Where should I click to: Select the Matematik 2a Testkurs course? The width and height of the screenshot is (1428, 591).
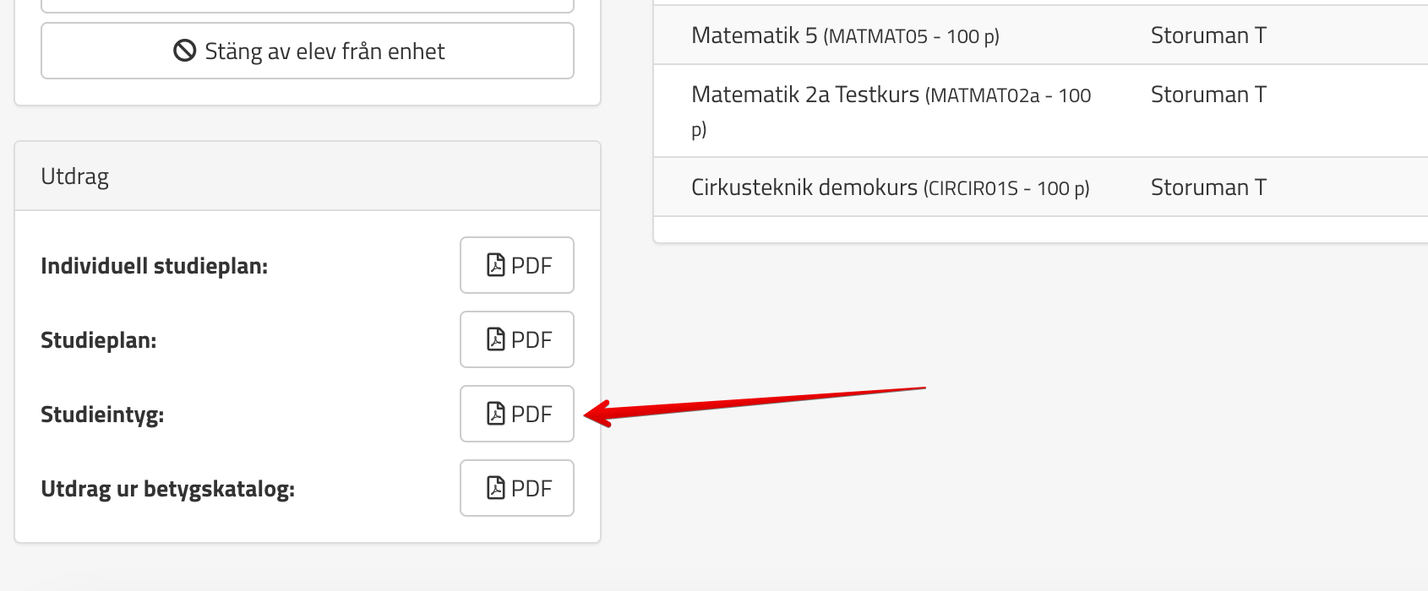coord(804,95)
